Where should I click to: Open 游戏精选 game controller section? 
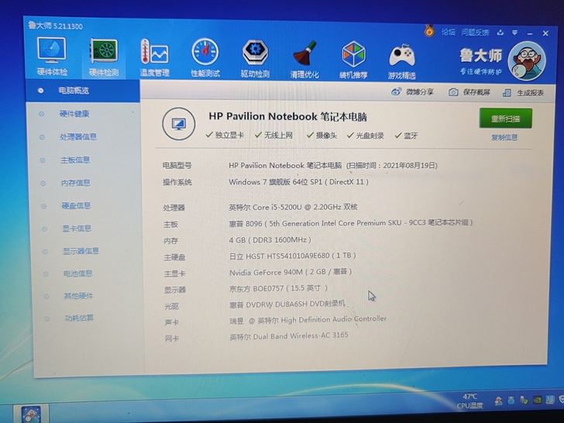pyautogui.click(x=402, y=61)
